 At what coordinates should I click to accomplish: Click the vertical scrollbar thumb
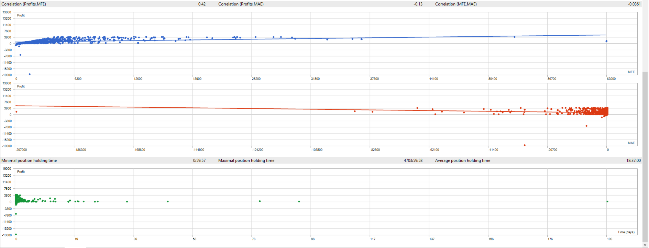click(x=645, y=157)
